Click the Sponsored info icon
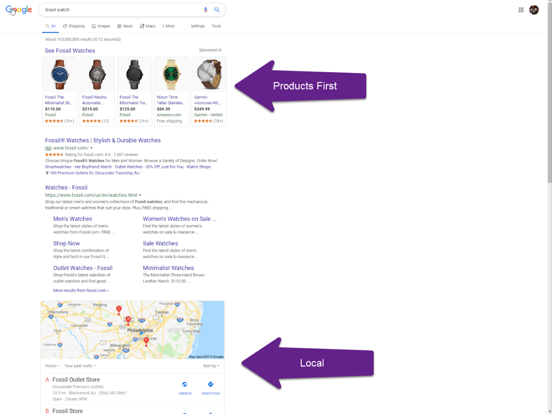Image resolution: width=552 pixels, height=414 pixels. [220, 50]
